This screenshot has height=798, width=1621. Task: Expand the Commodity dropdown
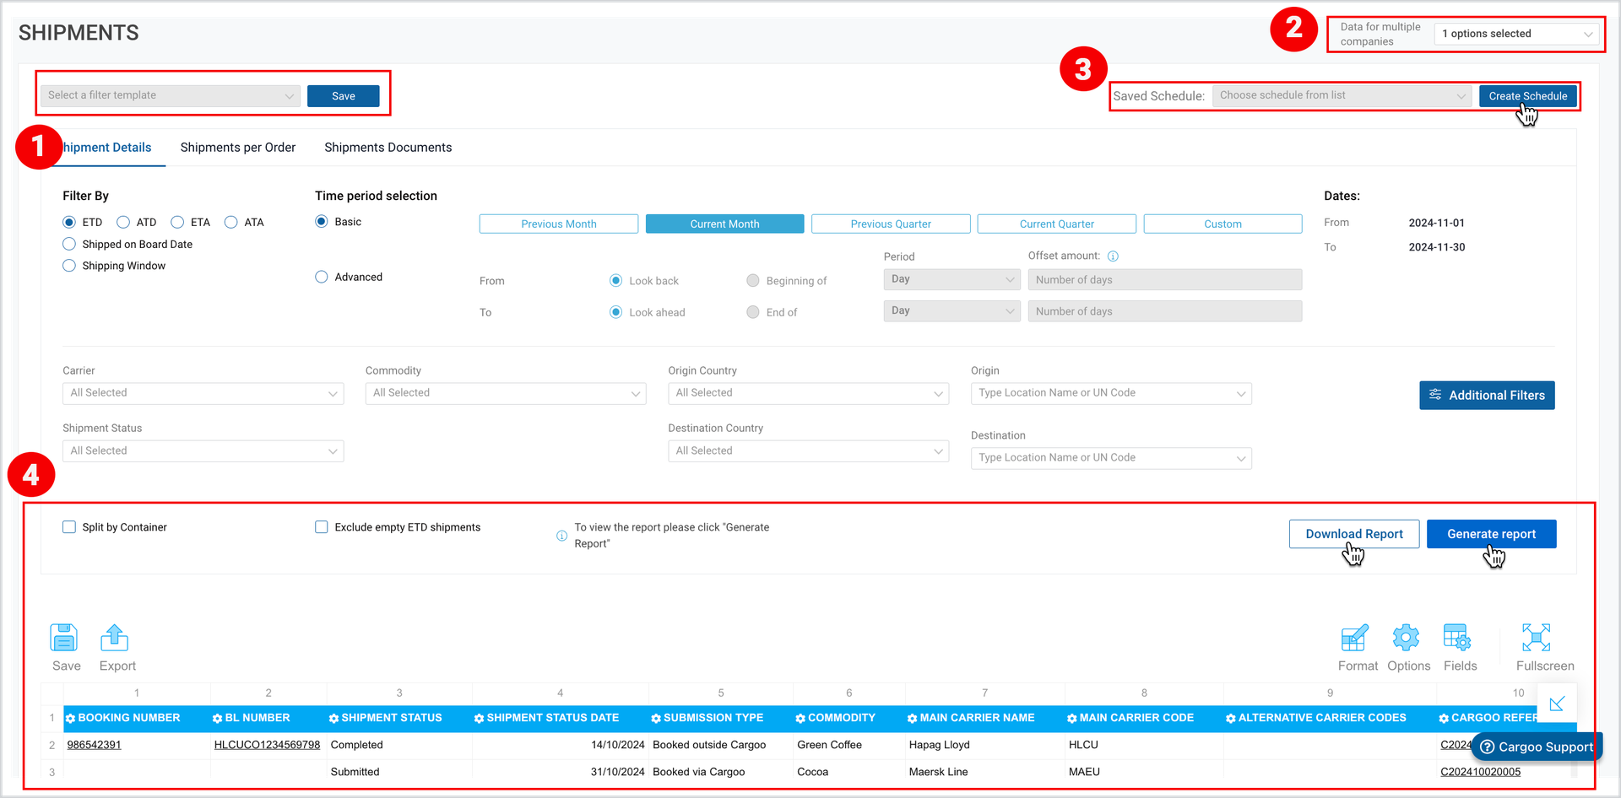point(506,393)
